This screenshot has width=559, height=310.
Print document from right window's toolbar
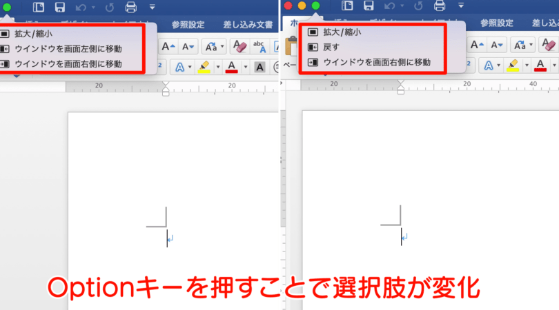click(x=440, y=6)
